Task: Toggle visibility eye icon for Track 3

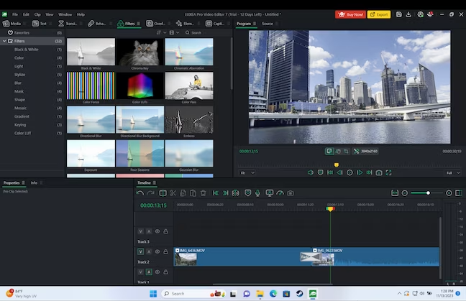Action: (157, 231)
